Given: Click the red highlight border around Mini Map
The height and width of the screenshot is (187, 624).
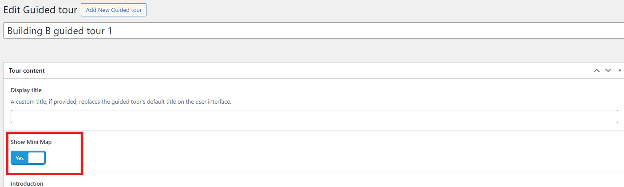Looking at the screenshot, I should pyautogui.click(x=44, y=132).
